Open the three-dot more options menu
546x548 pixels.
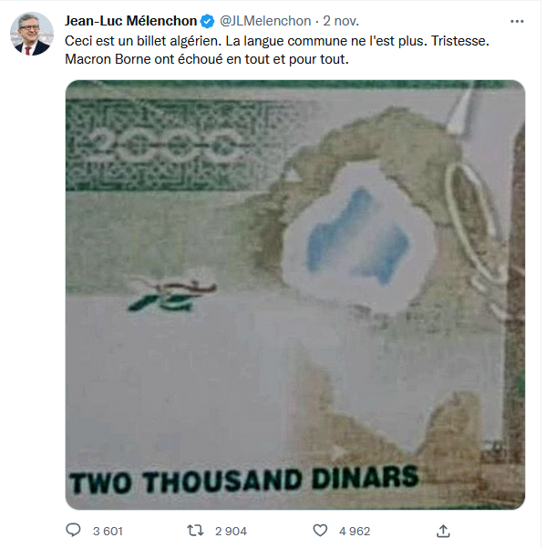click(517, 21)
